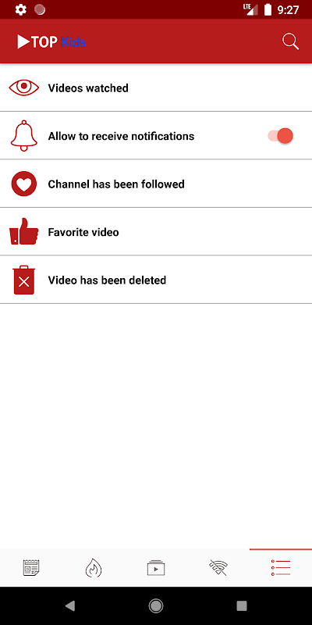This screenshot has height=625, width=312.
Task: Open Video has been deleted list
Action: tap(156, 280)
